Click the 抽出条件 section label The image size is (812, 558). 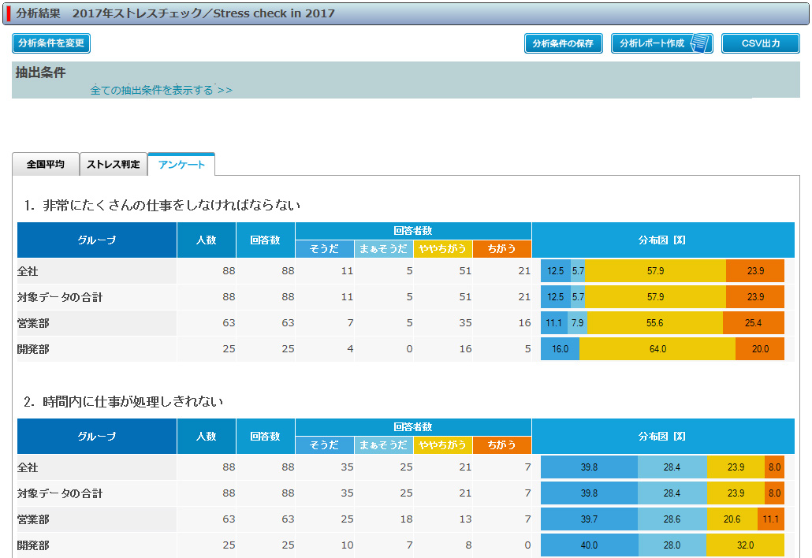40,73
